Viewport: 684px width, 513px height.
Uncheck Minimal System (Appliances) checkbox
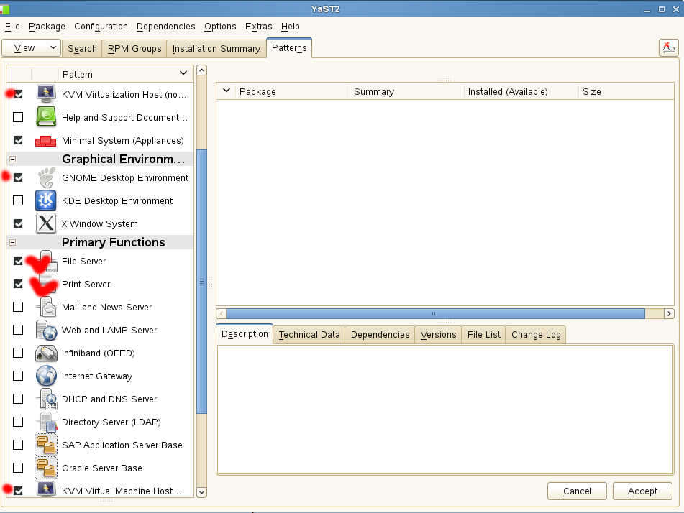point(18,140)
